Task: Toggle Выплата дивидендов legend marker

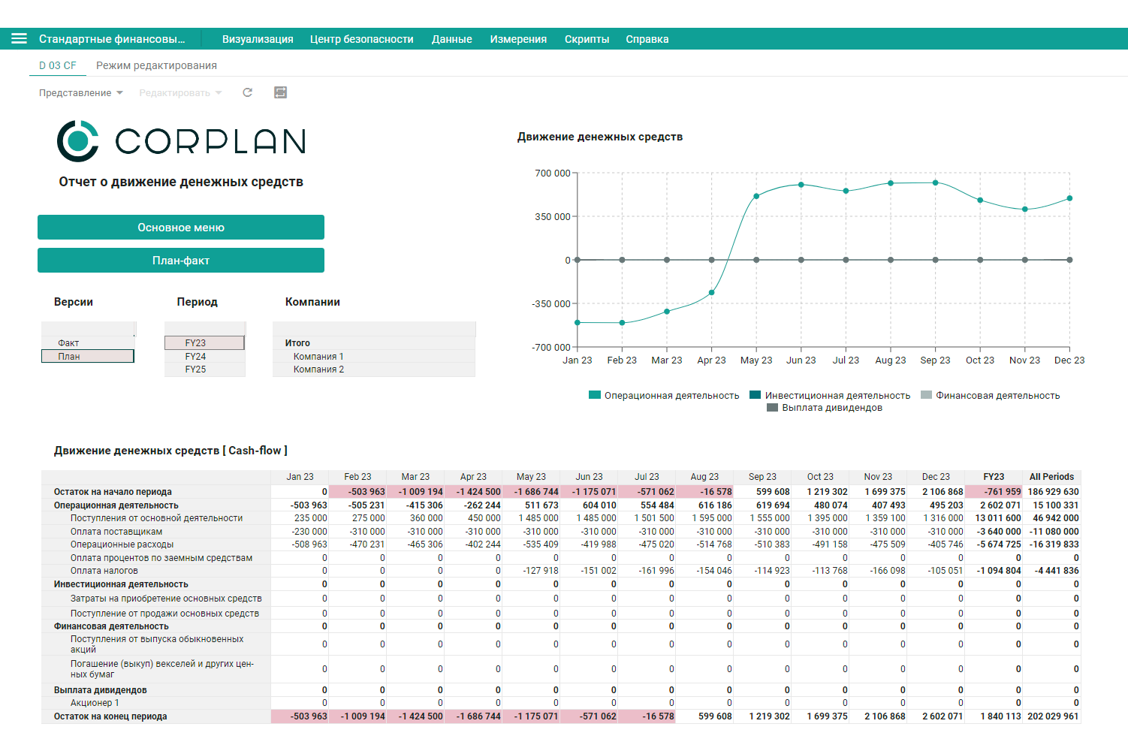Action: tap(772, 408)
